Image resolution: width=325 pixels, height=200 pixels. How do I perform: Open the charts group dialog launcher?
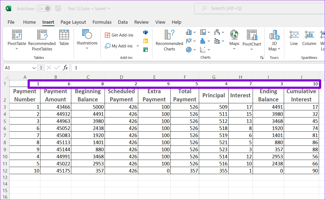click(x=262, y=57)
